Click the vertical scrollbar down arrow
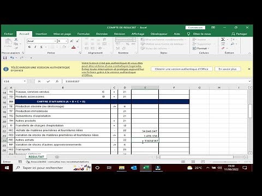262x196 pixels. click(250, 153)
